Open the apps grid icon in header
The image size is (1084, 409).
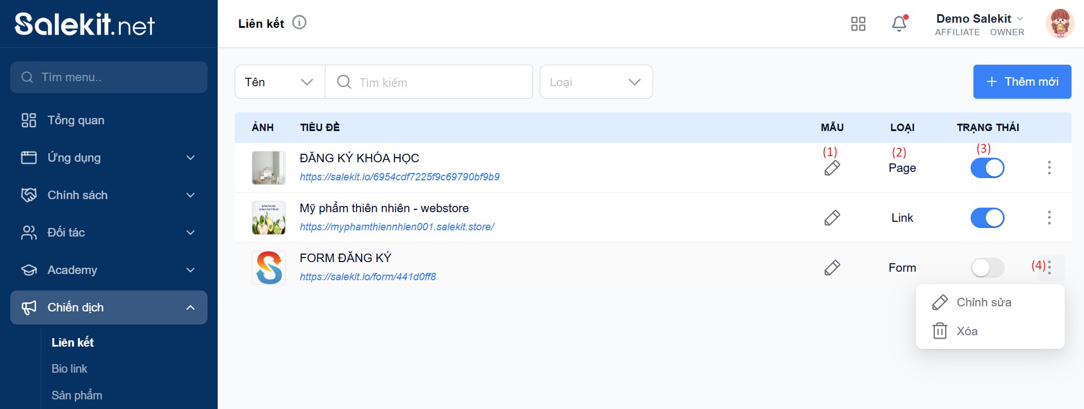point(858,24)
